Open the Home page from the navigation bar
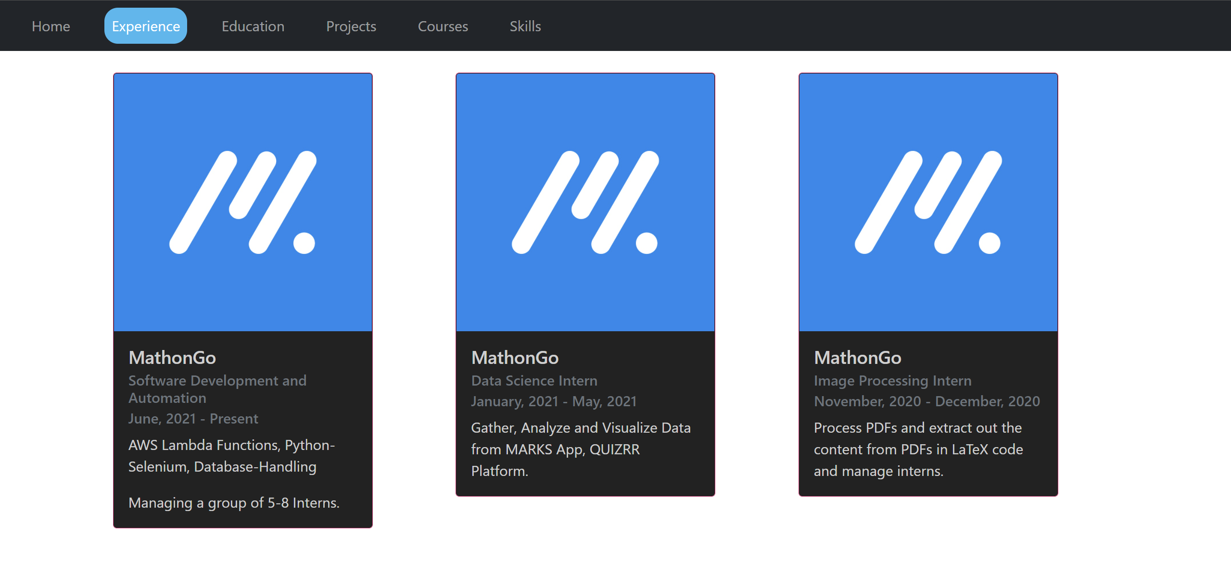Image resolution: width=1231 pixels, height=562 pixels. (x=50, y=25)
